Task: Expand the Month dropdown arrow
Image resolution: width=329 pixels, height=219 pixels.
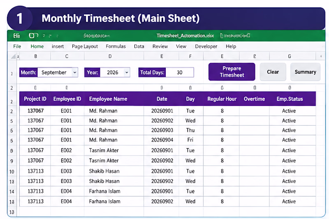Action: point(75,72)
